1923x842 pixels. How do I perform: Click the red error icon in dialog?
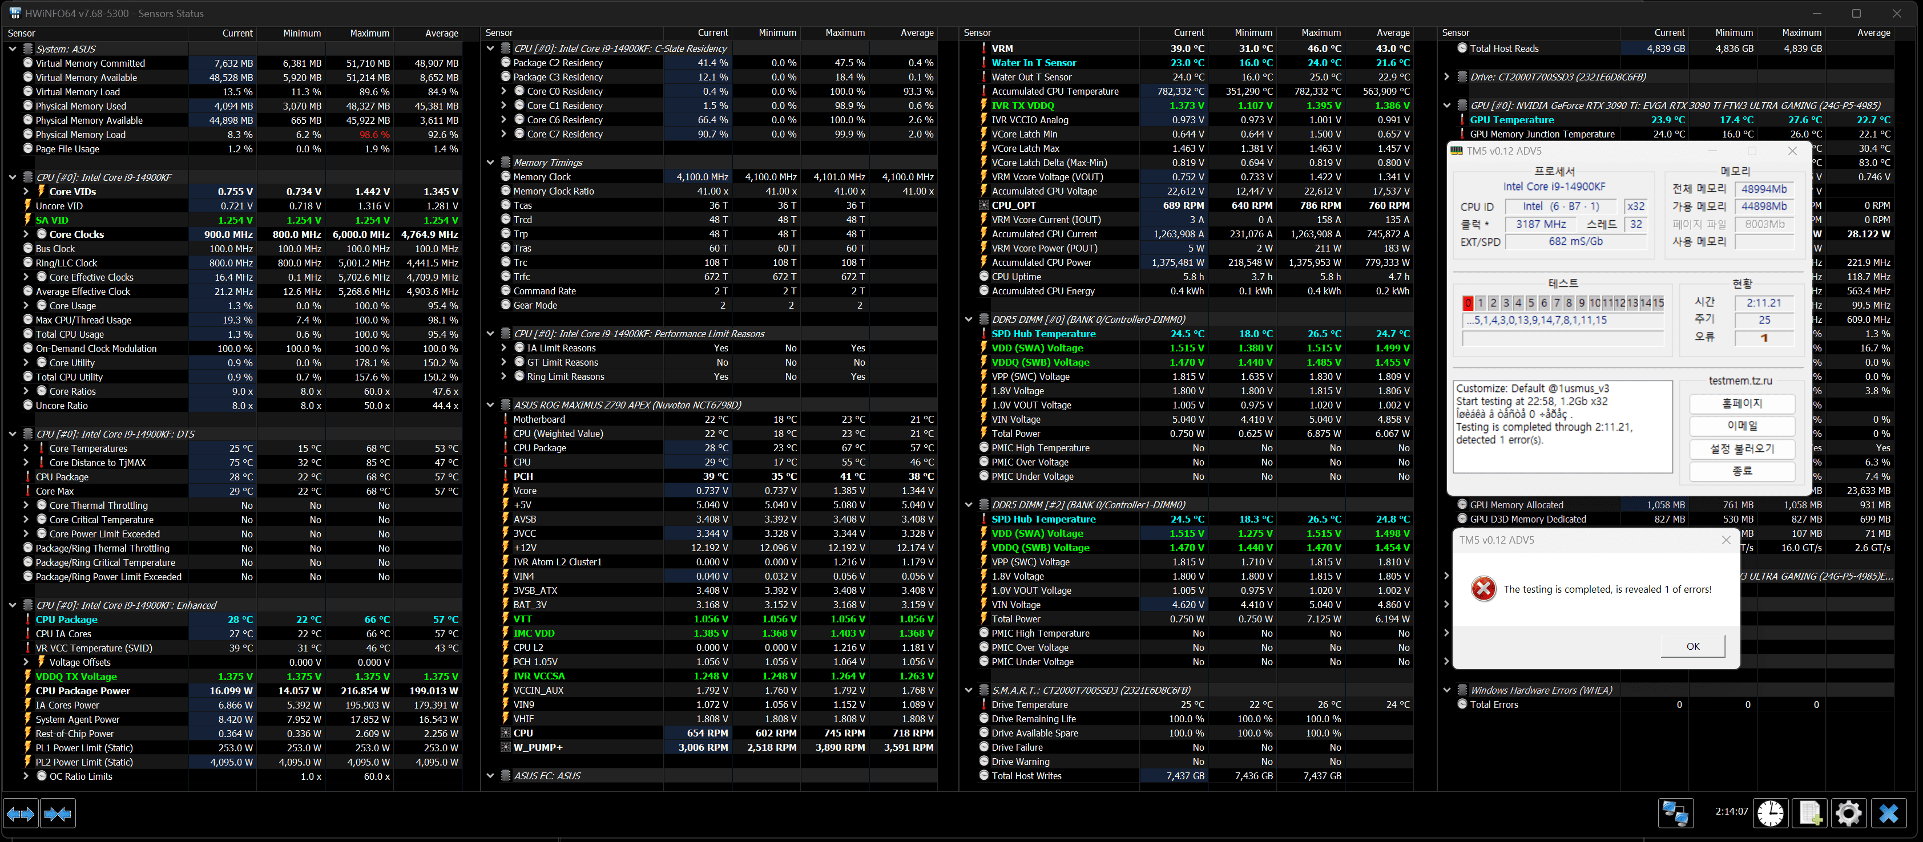(x=1483, y=589)
